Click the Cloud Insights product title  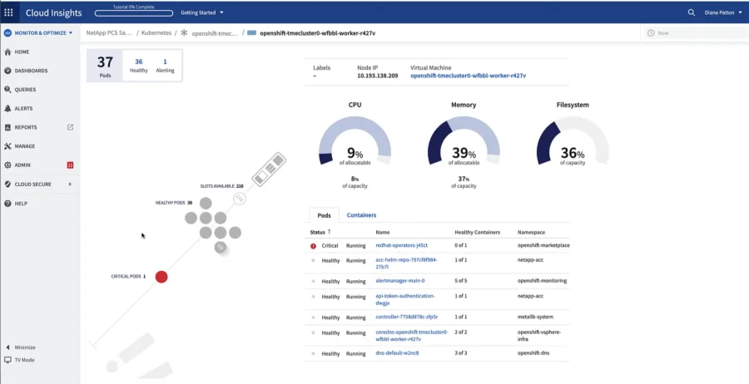[x=53, y=12]
